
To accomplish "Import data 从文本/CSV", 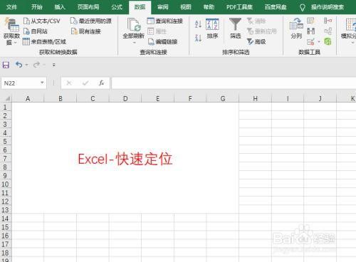I will 42,21.
